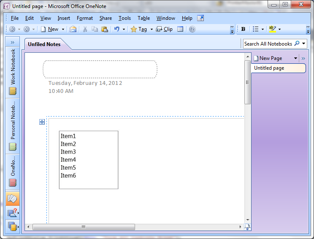Click the Insert Table icon

click(x=180, y=29)
